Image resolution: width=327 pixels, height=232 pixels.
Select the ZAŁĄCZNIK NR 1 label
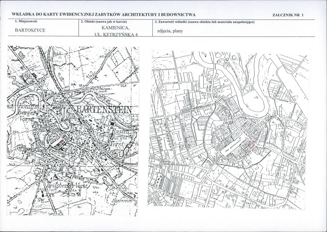click(288, 15)
